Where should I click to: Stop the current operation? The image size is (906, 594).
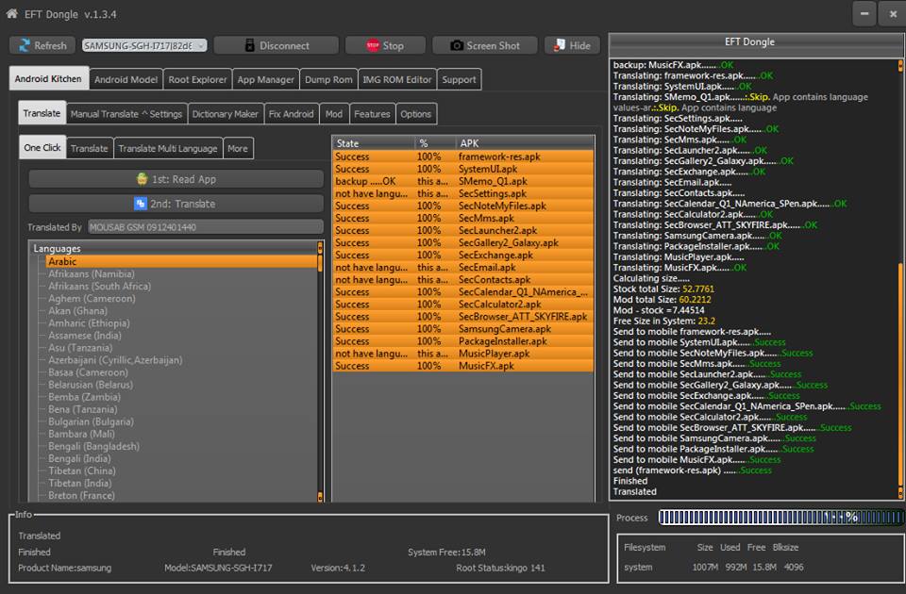click(385, 45)
